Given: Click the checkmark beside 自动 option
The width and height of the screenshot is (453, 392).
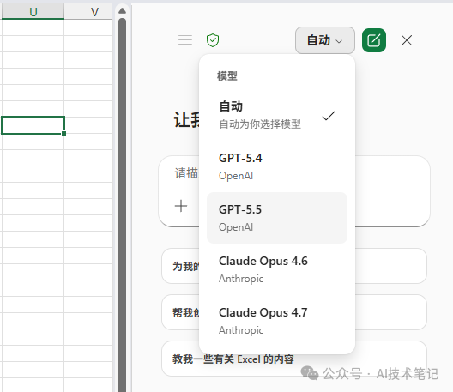Looking at the screenshot, I should click(329, 115).
